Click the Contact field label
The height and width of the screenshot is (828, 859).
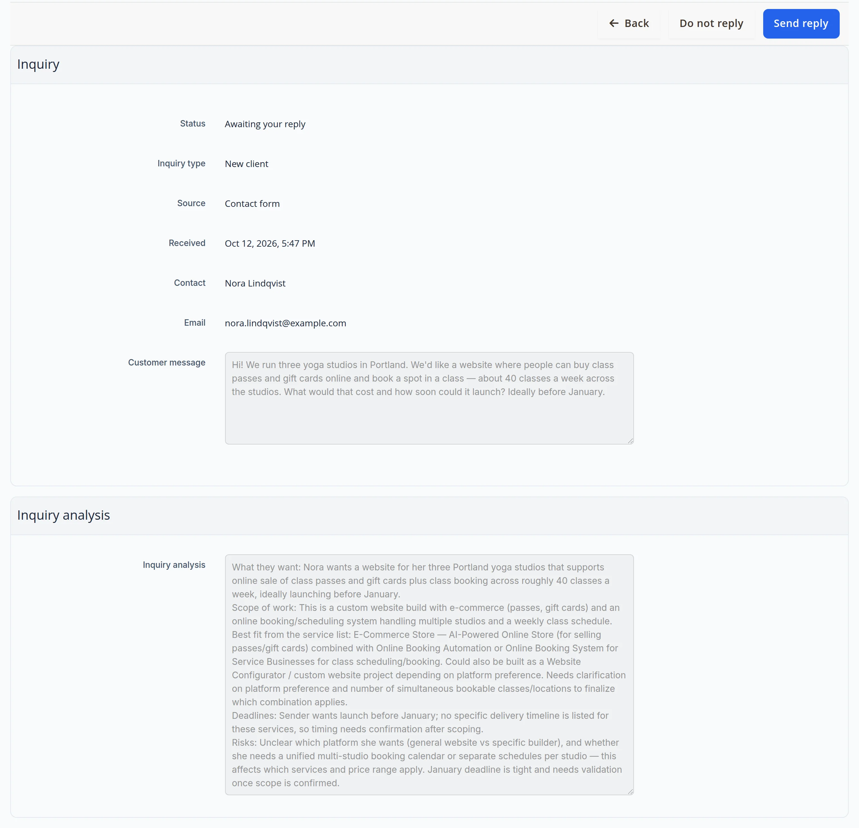click(189, 283)
